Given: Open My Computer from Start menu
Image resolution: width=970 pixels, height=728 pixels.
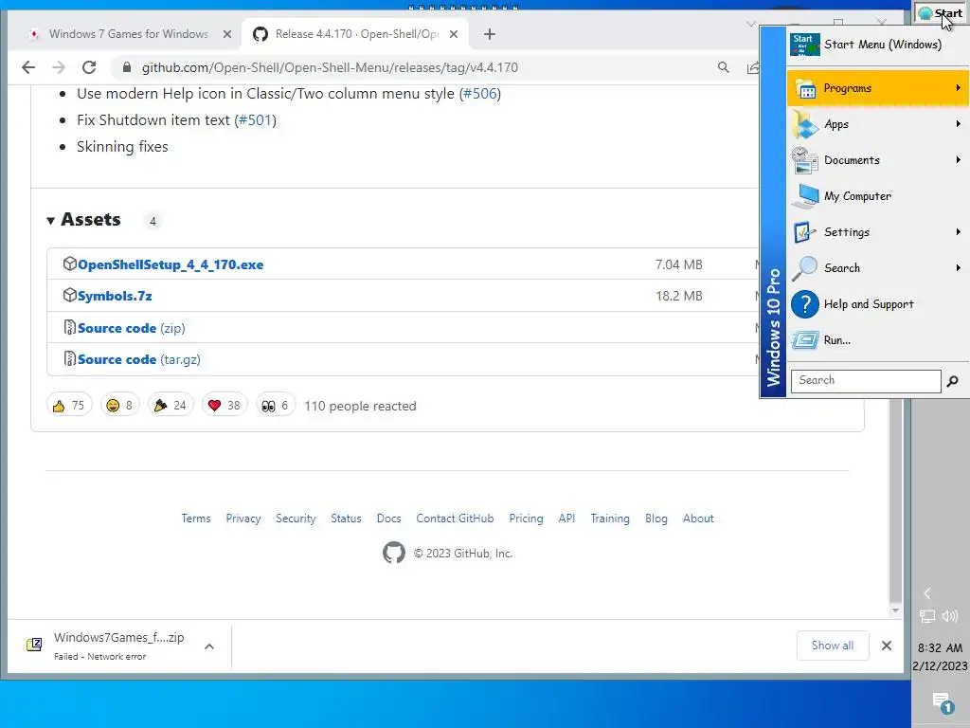Looking at the screenshot, I should pyautogui.click(x=878, y=195).
